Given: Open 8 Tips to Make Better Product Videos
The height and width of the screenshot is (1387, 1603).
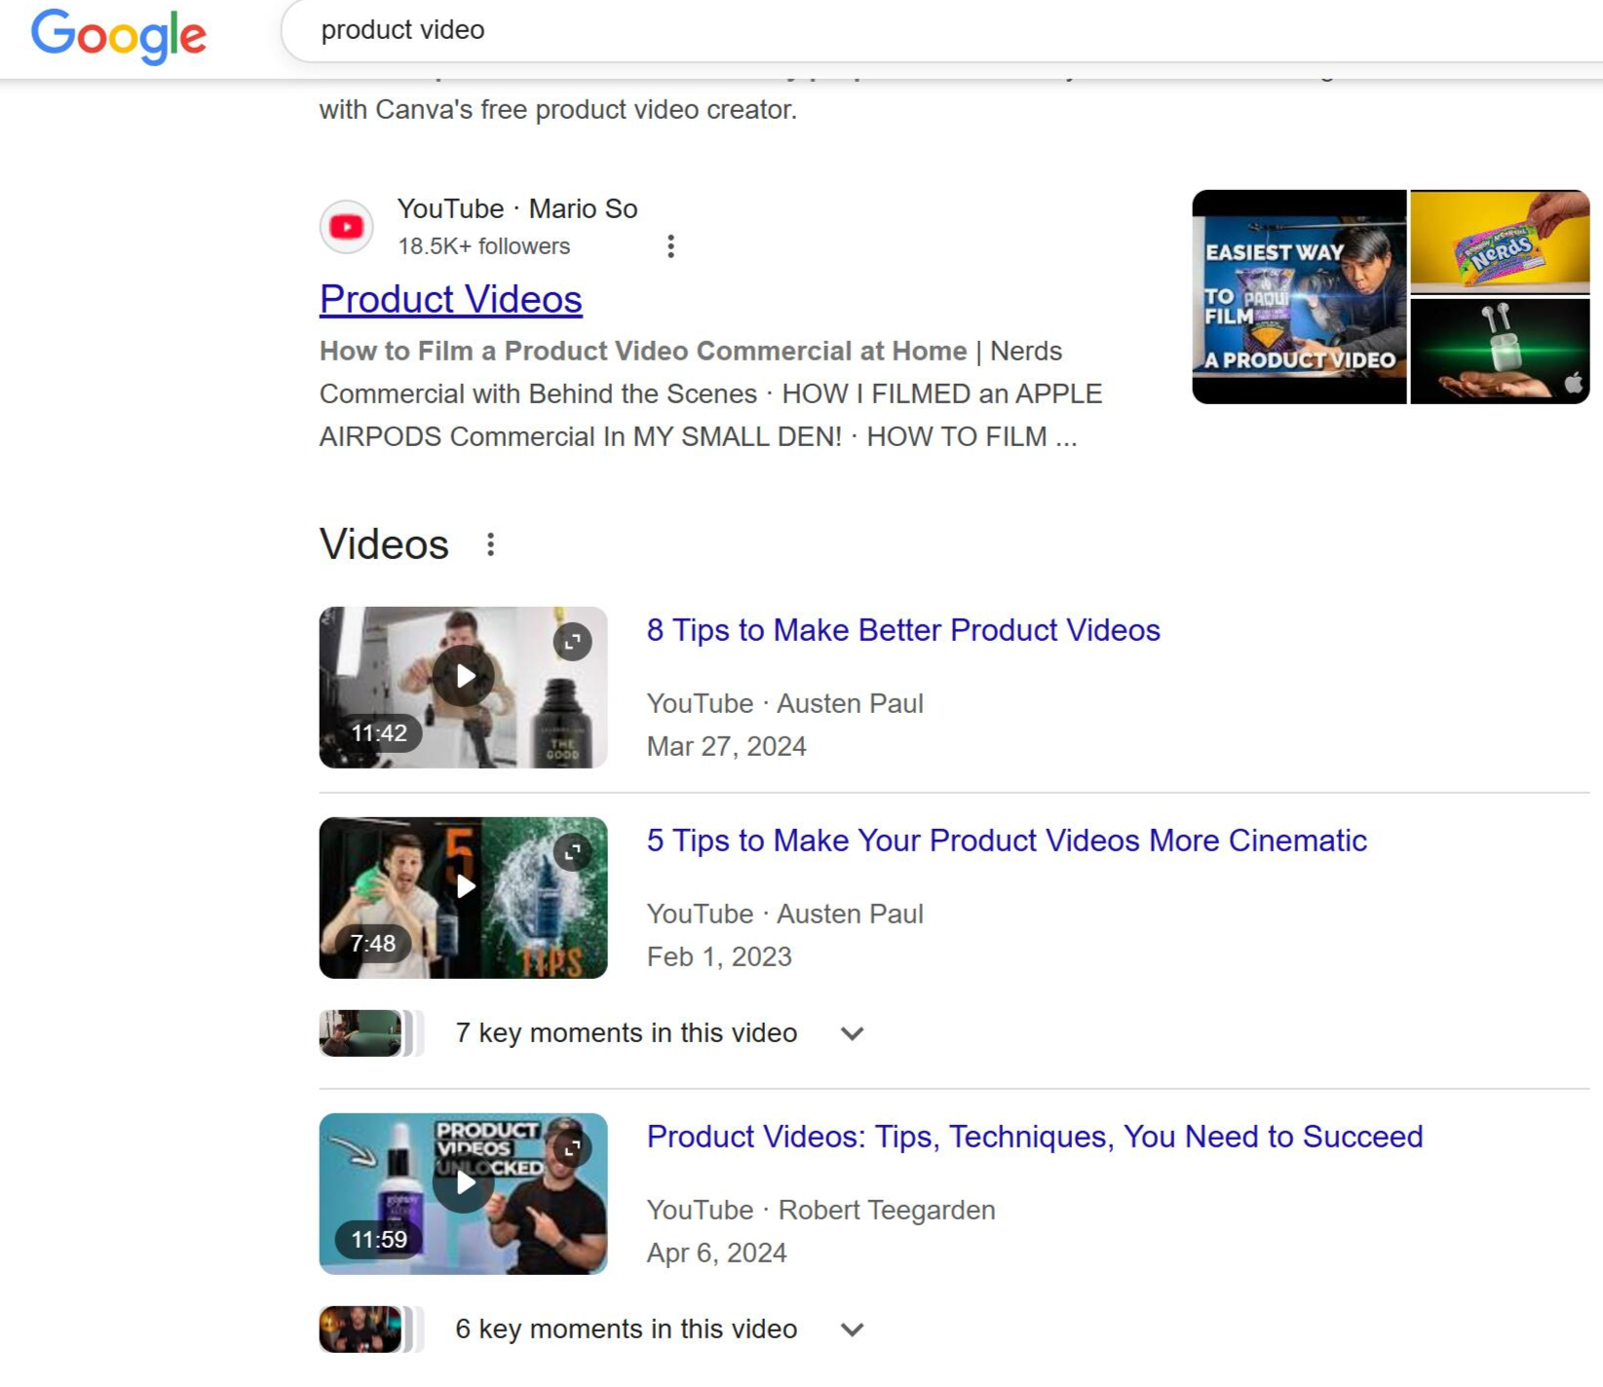Looking at the screenshot, I should pos(903,630).
